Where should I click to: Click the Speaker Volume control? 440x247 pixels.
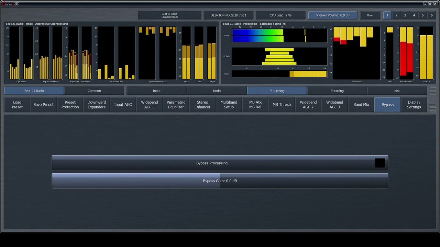[332, 15]
